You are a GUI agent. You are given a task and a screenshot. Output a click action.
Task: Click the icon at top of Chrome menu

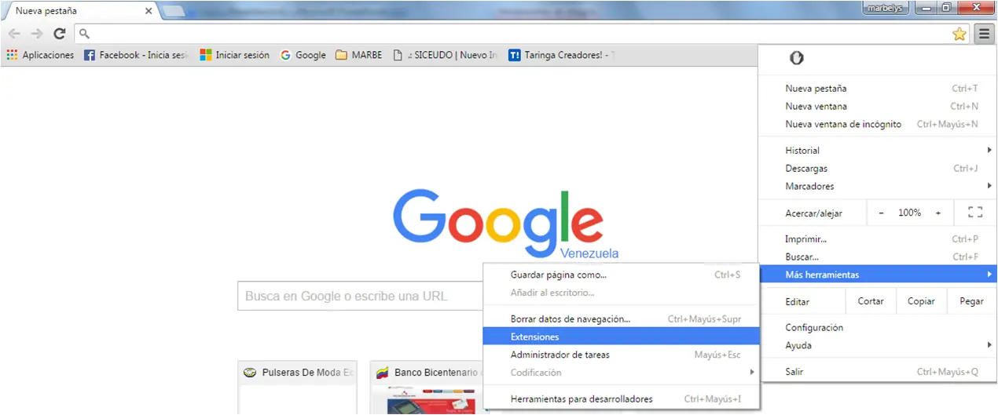click(796, 59)
